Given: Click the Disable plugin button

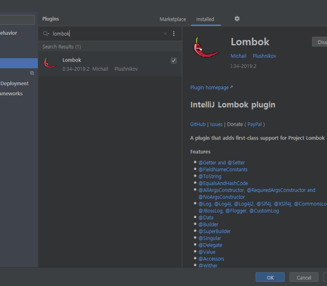Looking at the screenshot, I should (x=319, y=42).
